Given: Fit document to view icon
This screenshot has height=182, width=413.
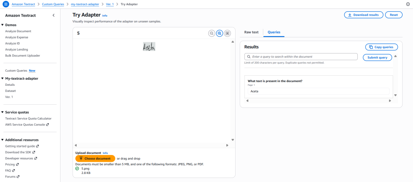Looking at the screenshot, I should (x=227, y=33).
